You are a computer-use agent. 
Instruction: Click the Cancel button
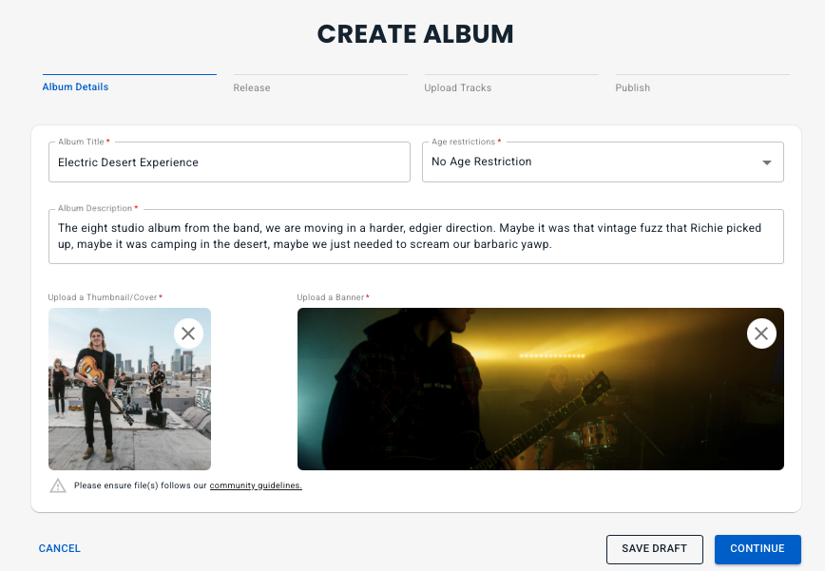pos(60,548)
